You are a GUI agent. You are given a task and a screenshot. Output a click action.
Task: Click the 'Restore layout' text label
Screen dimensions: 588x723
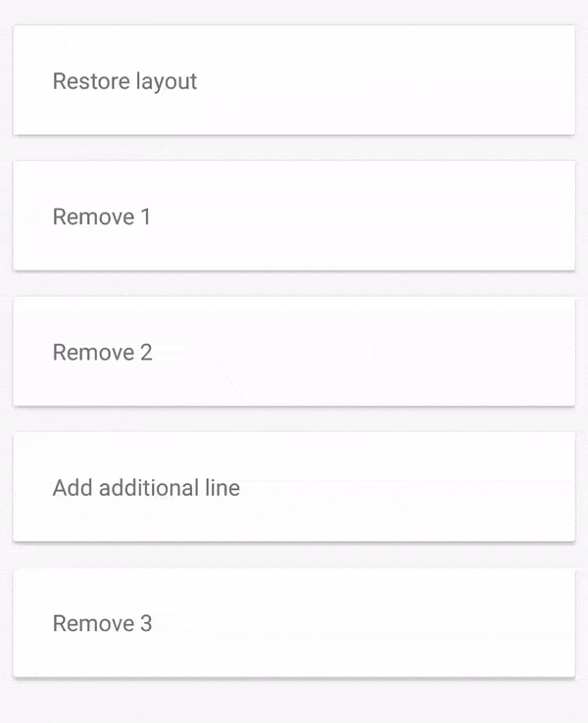pos(124,81)
